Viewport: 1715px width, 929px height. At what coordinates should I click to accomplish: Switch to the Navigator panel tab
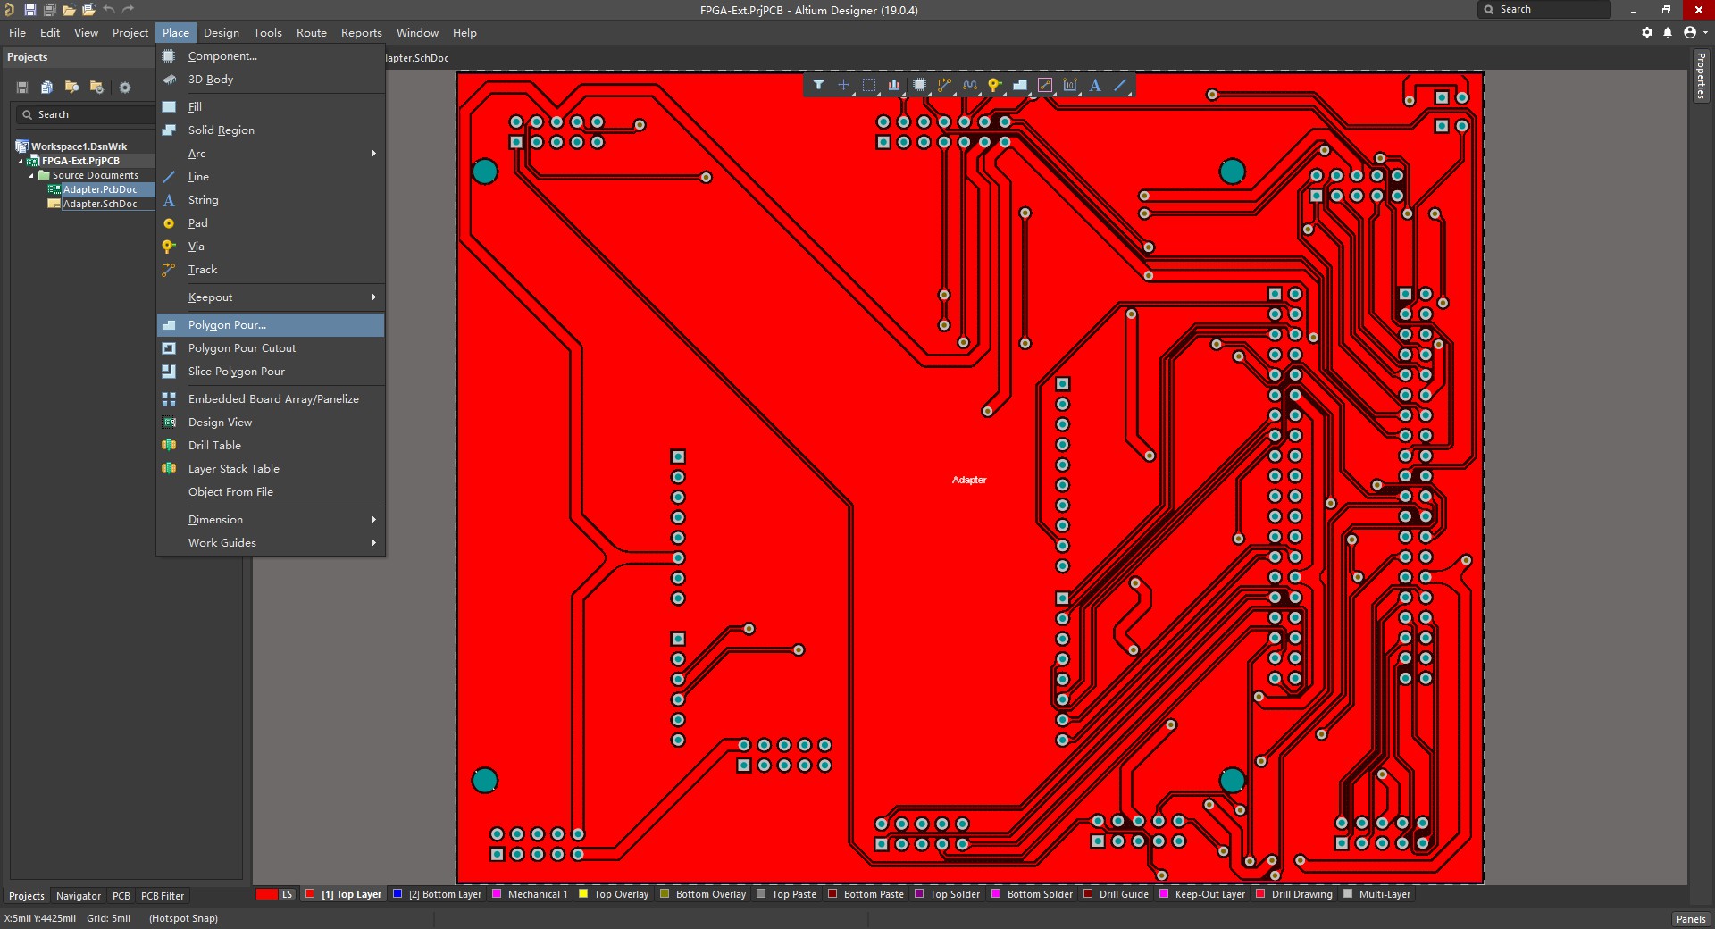(x=79, y=896)
